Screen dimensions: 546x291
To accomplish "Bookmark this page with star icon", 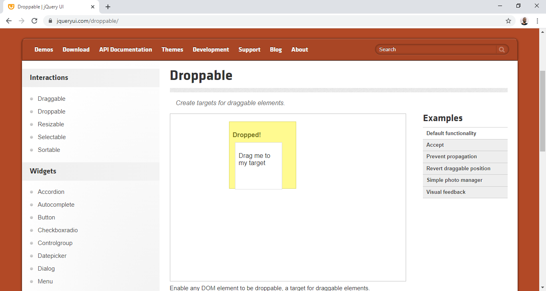I will (x=508, y=21).
